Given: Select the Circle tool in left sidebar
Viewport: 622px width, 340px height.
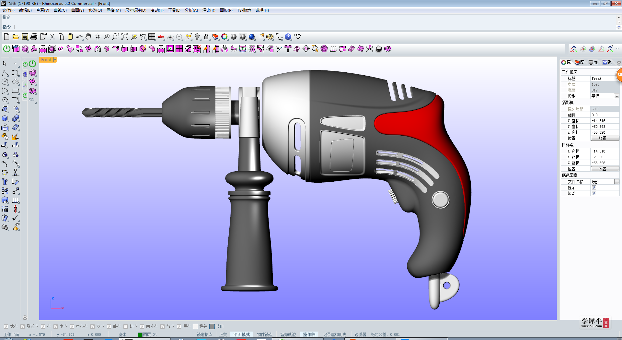Looking at the screenshot, I should pyautogui.click(x=5, y=82).
